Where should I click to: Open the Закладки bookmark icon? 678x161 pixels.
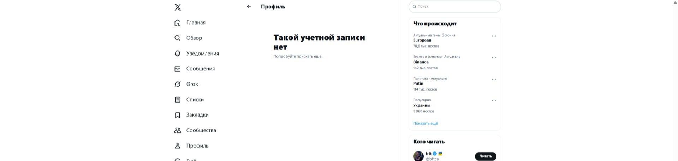click(x=178, y=115)
